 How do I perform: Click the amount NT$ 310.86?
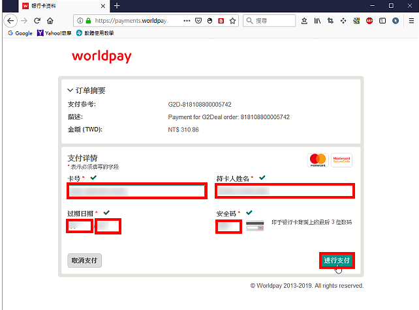tap(183, 130)
